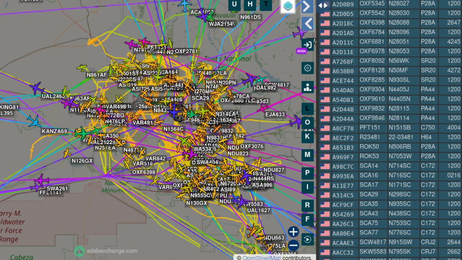Screen dimensions: 462x260
Task: Select the SWA261 purple aircraft
Action: pos(42,180)
